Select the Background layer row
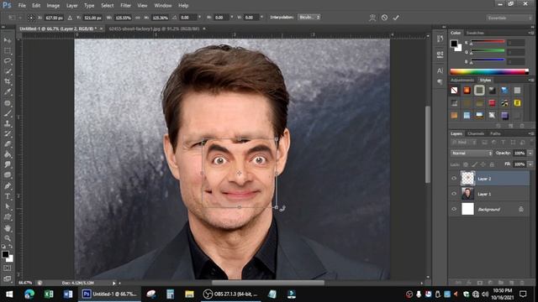This screenshot has height=302, width=538. pos(489,209)
